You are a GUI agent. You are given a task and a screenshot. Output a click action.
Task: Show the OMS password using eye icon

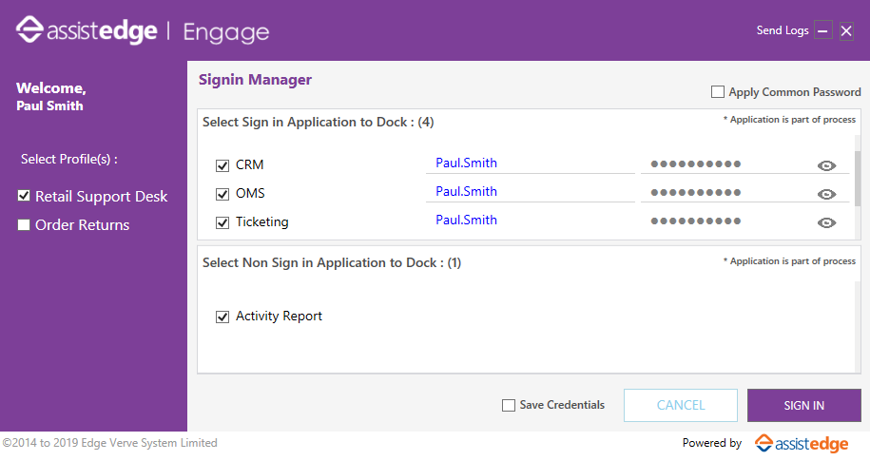(x=826, y=194)
